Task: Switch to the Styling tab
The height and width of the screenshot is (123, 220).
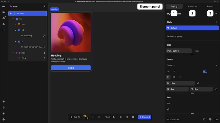Action: click(x=174, y=6)
